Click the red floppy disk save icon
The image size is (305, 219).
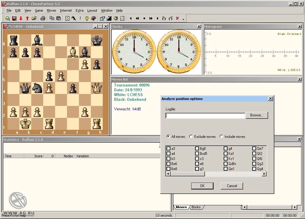[14, 18]
